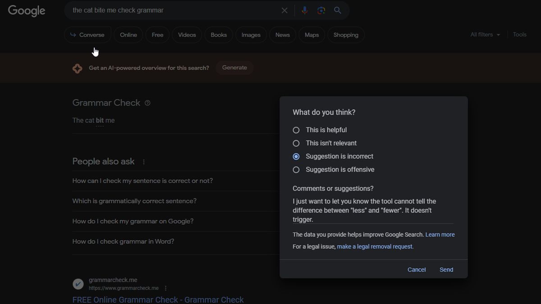The height and width of the screenshot is (304, 541).
Task: Click the search magnifying glass icon
Action: click(338, 10)
